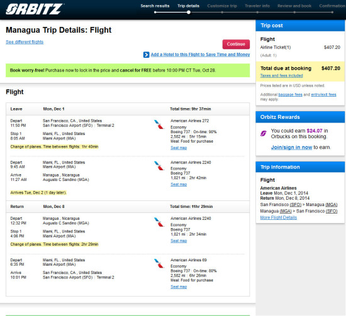This screenshot has width=346, height=316.
Task: Click American Airlines logo for outbound flight 2240
Action: pyautogui.click(x=159, y=166)
